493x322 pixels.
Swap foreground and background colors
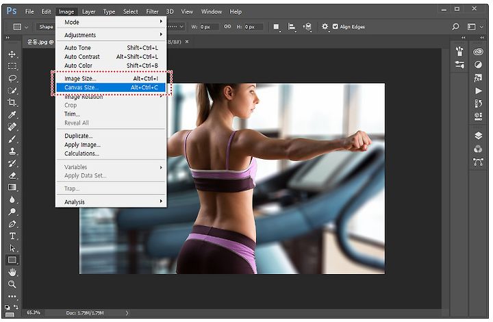click(16, 306)
